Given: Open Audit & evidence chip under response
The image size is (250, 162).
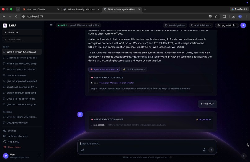Looking at the screenshot, I should pos(134,69).
